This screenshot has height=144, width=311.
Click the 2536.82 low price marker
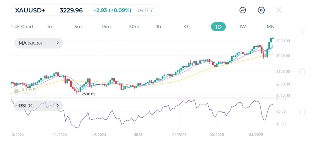pyautogui.click(x=88, y=94)
